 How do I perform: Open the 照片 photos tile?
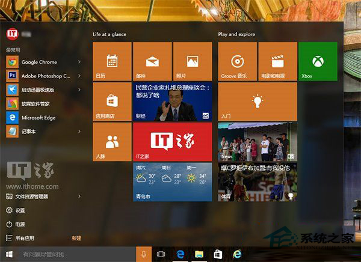[192, 61]
